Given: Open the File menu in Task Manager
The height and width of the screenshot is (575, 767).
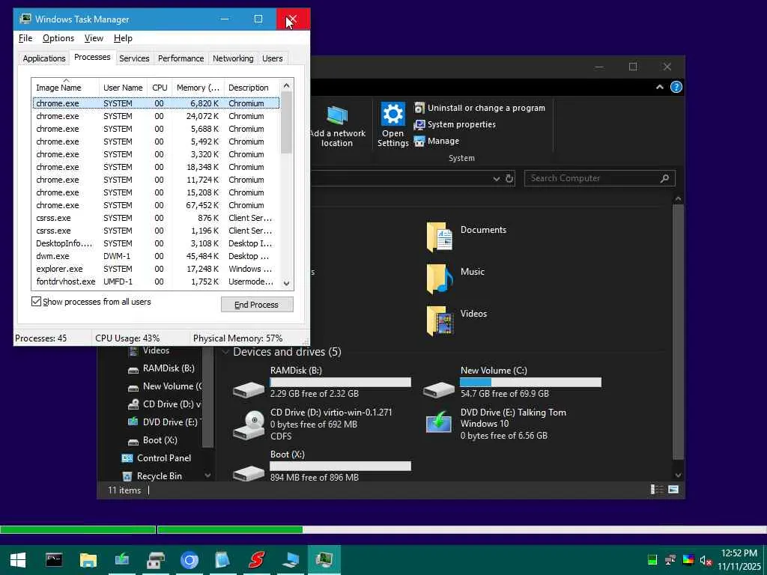Looking at the screenshot, I should (25, 38).
